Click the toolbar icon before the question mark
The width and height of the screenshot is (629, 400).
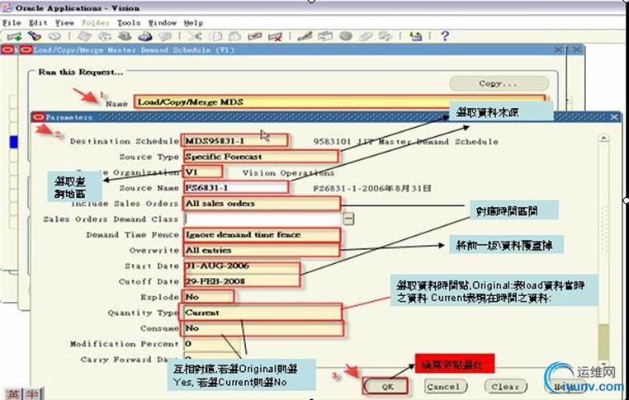(415, 36)
